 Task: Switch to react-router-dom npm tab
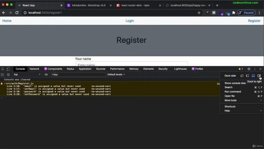tap(135, 5)
